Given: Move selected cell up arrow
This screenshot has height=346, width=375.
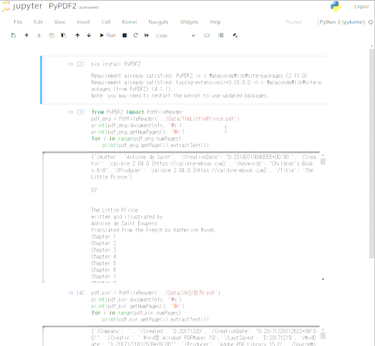Looking at the screenshot, I should pos(77,35).
